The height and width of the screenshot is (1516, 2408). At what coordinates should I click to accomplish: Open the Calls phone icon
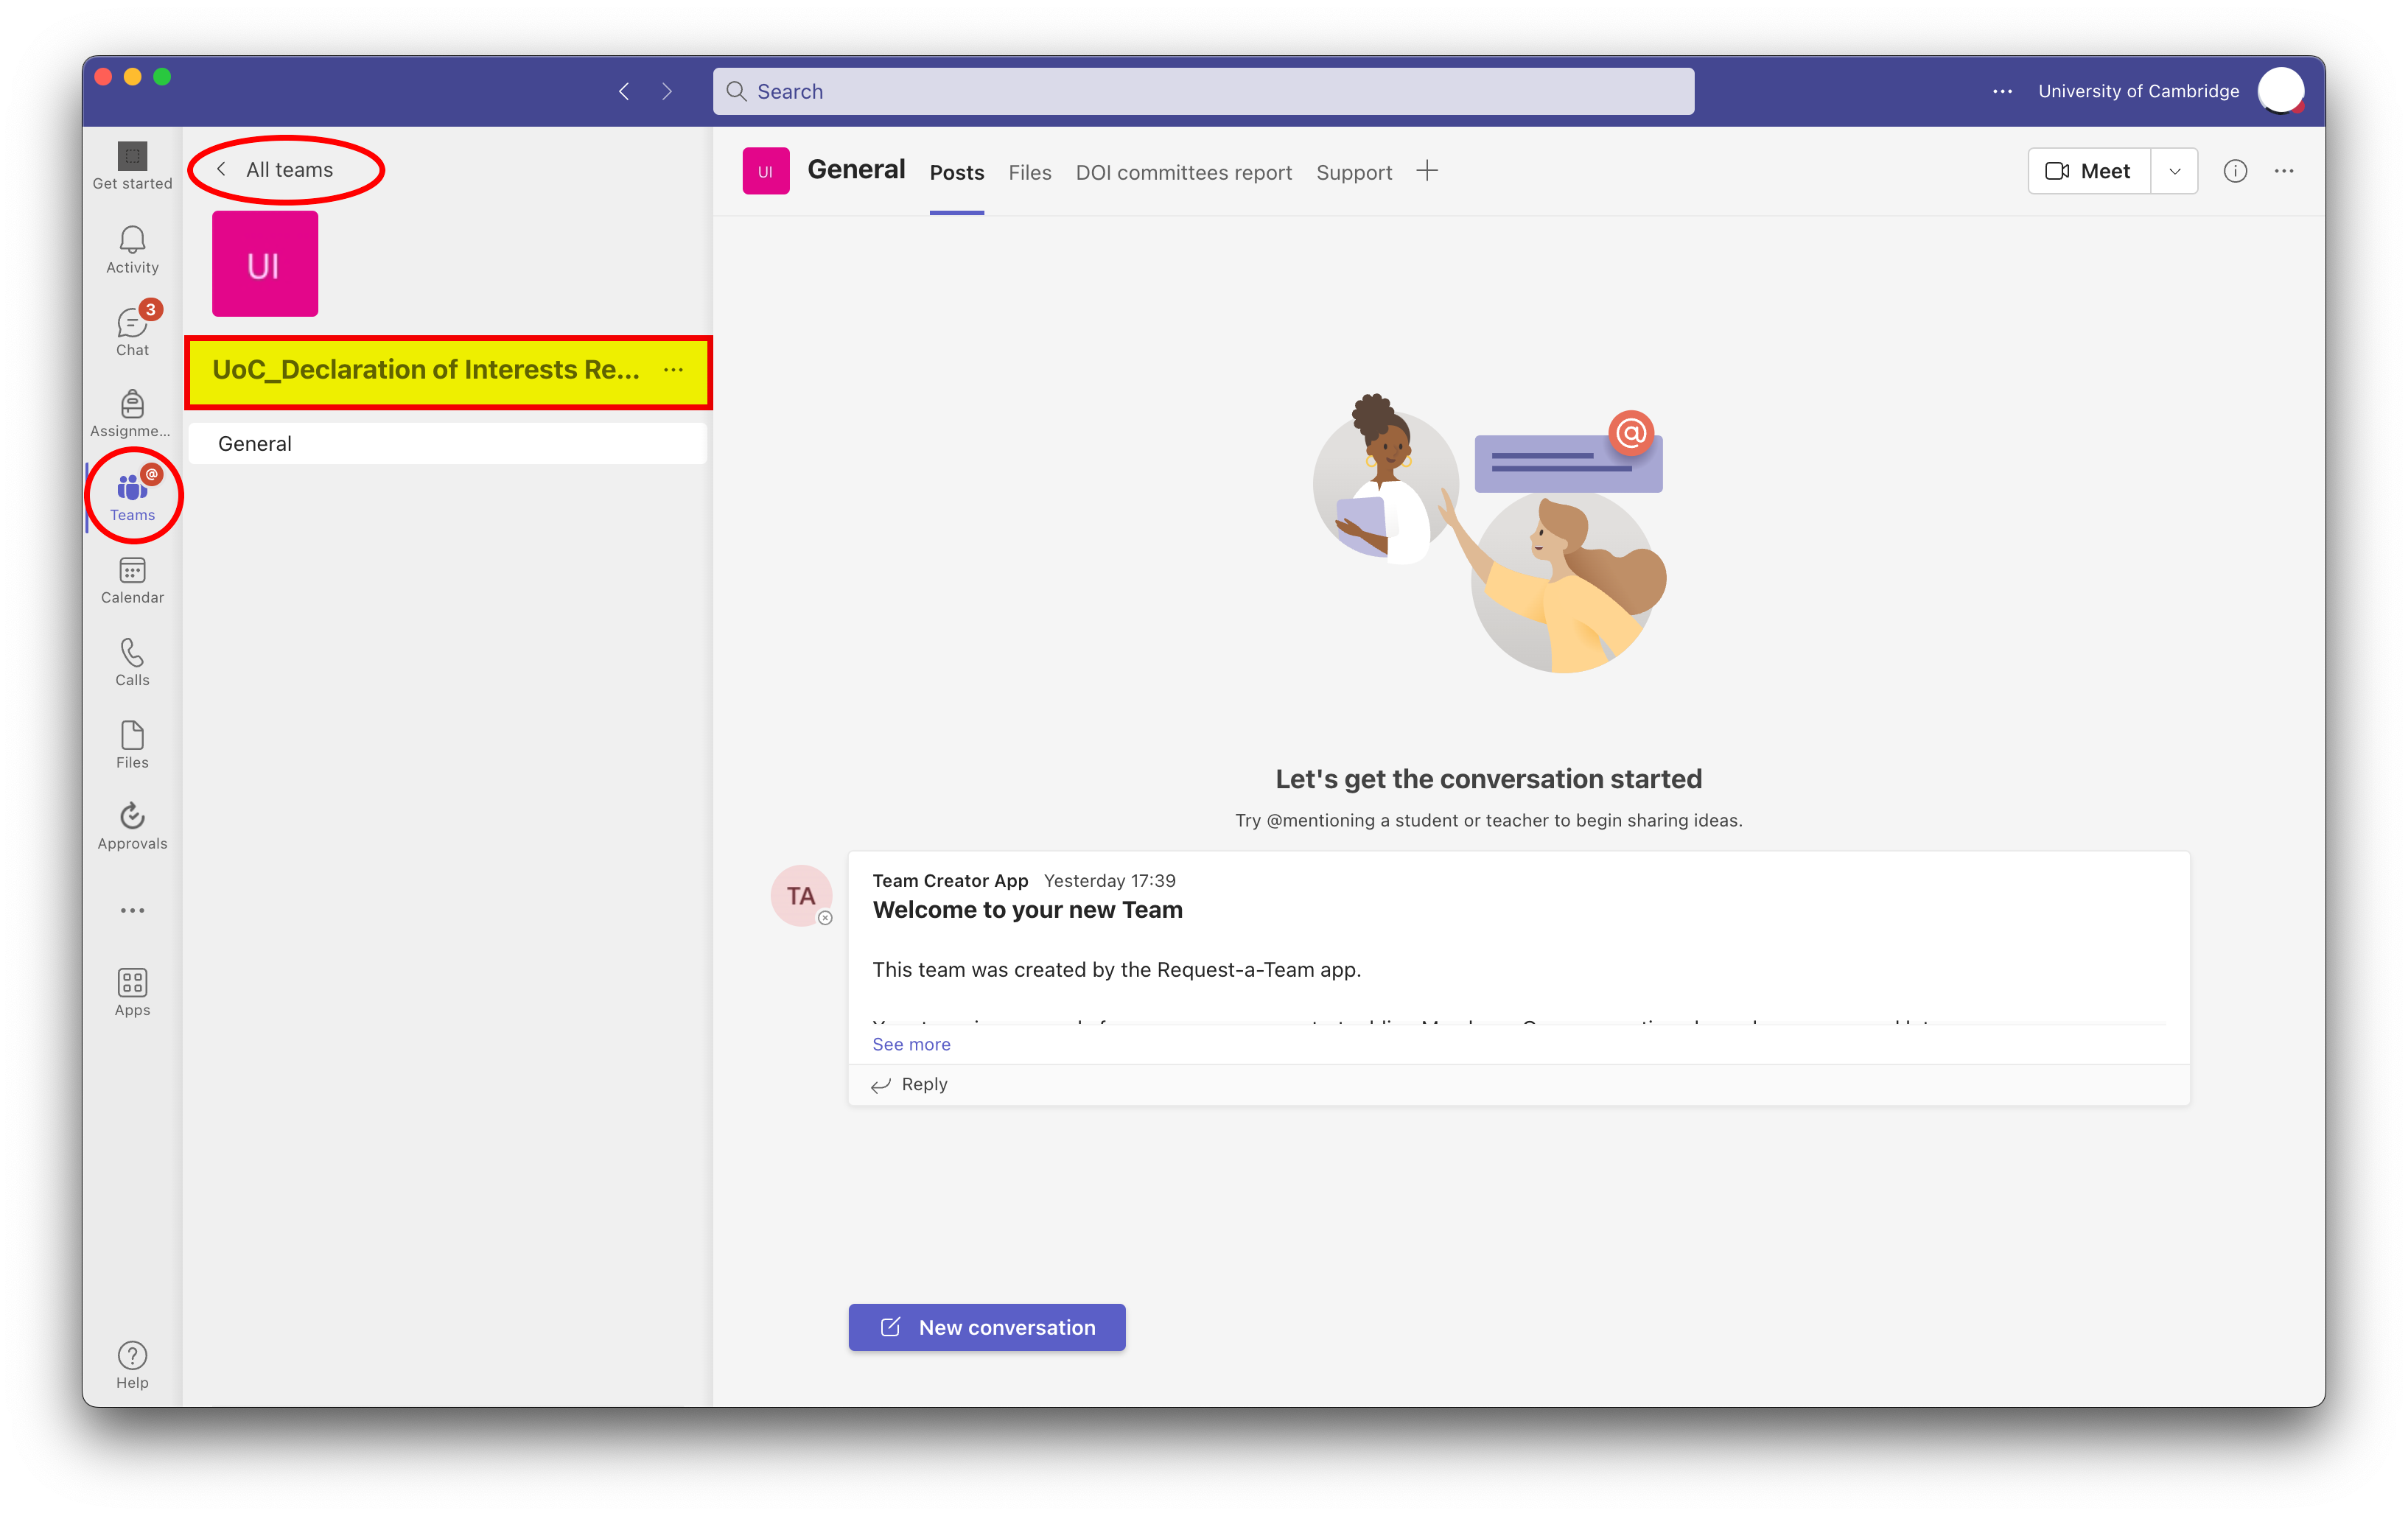(x=132, y=662)
